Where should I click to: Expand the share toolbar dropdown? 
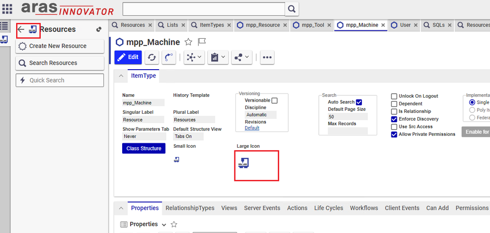[x=242, y=57]
